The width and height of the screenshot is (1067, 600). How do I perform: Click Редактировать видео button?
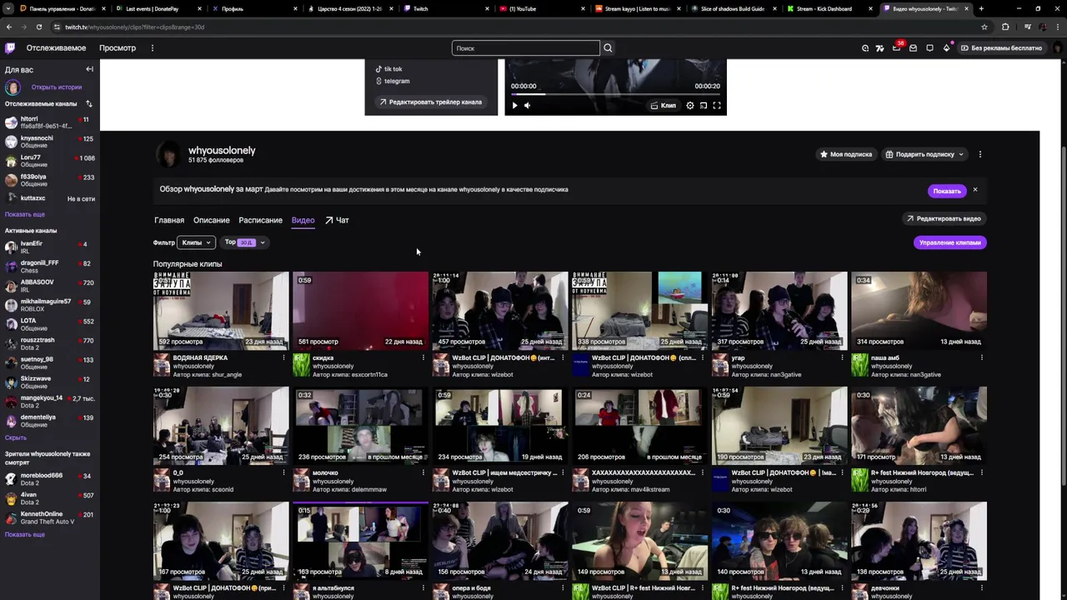944,218
